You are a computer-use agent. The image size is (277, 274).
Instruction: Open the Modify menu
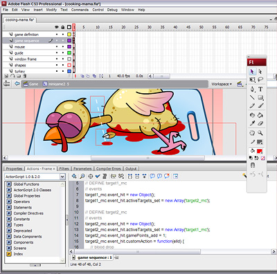51,10
